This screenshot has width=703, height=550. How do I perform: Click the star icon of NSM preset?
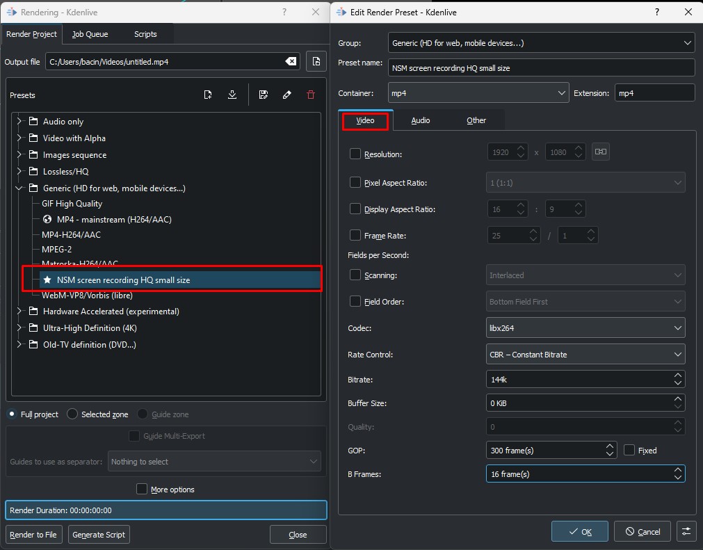click(47, 280)
